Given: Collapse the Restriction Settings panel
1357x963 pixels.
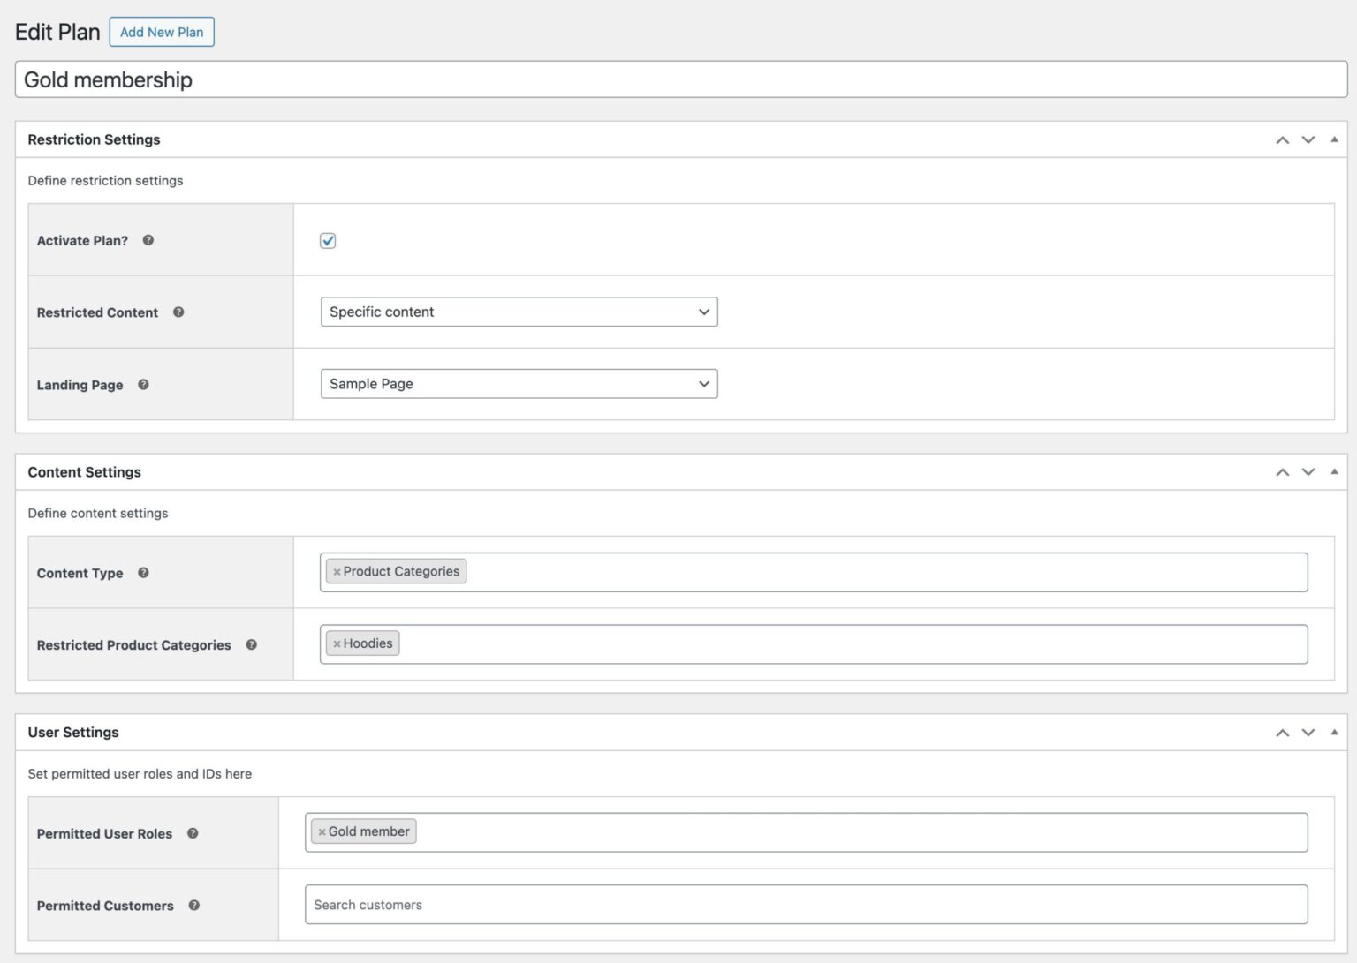Looking at the screenshot, I should point(1333,139).
